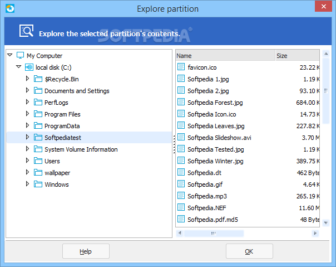
Task: Open the Help button
Action: click(86, 251)
